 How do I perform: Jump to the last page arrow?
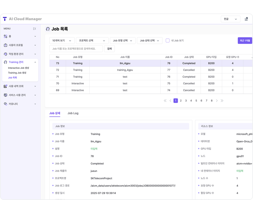point(222,101)
